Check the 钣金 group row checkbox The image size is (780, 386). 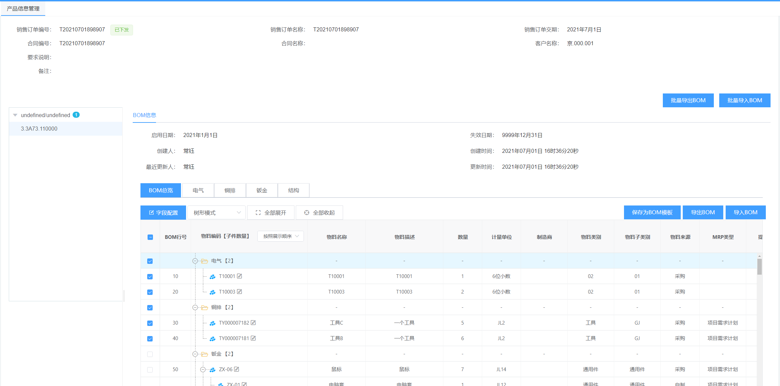click(150, 354)
